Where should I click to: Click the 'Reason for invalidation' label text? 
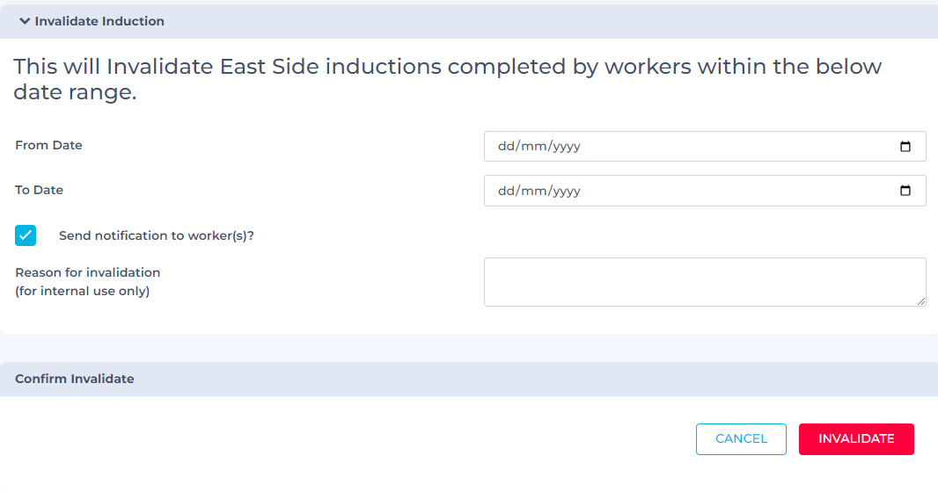(87, 272)
